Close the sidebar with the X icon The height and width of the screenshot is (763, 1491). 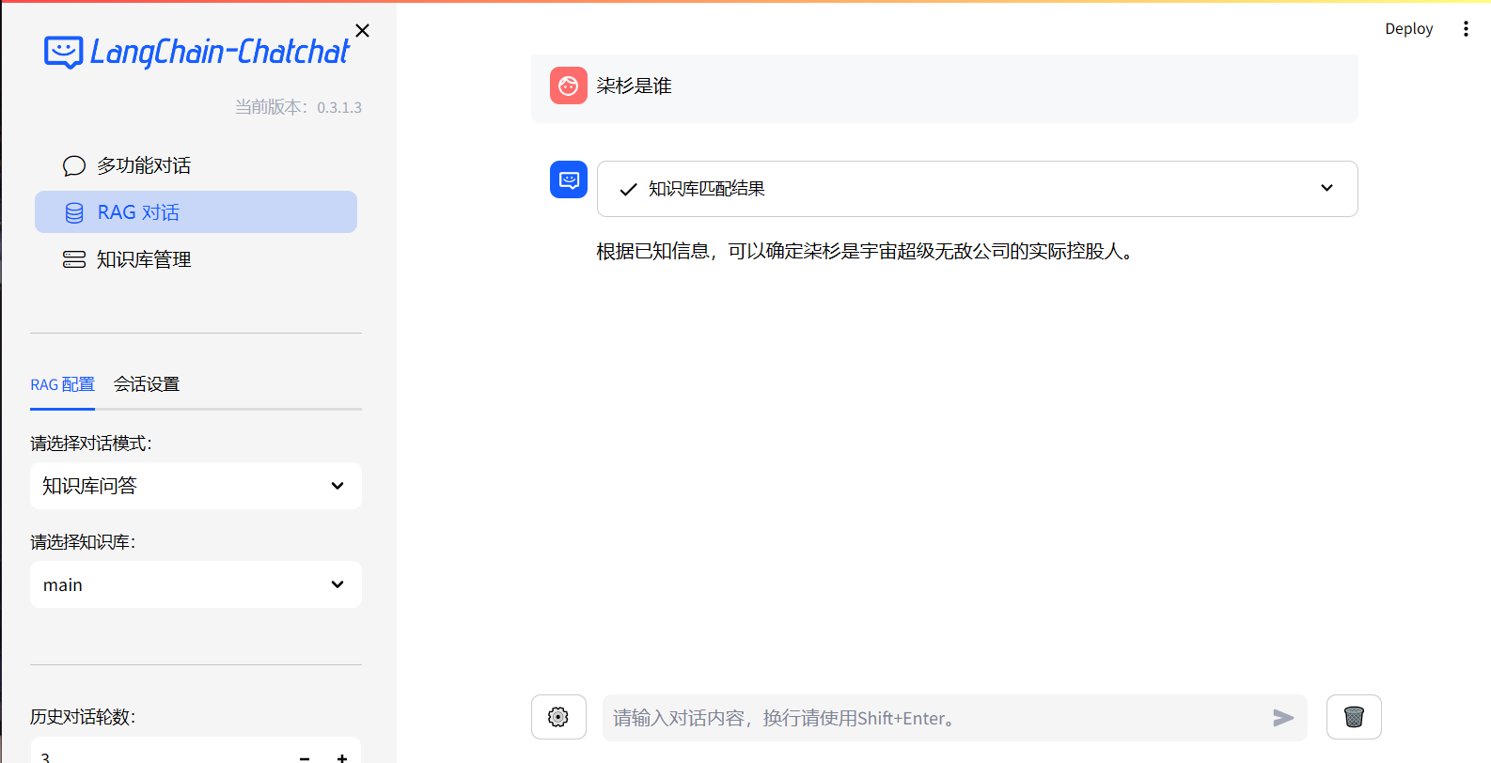click(x=362, y=31)
